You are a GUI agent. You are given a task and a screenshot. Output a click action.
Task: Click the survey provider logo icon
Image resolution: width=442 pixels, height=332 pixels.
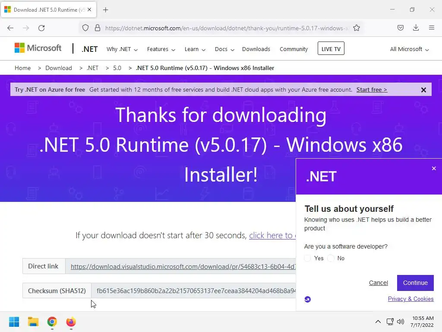pyautogui.click(x=307, y=299)
